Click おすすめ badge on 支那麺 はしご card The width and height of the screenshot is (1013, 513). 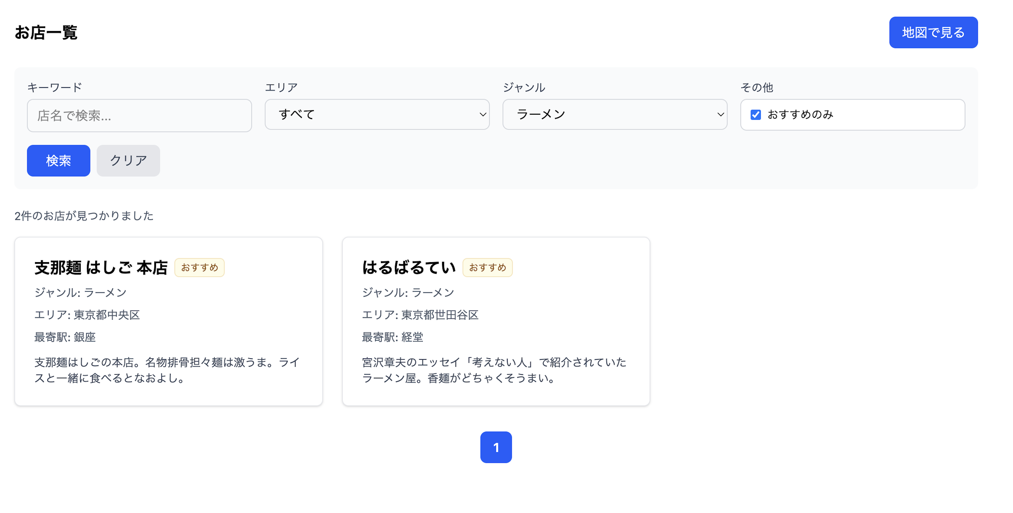[x=199, y=267]
